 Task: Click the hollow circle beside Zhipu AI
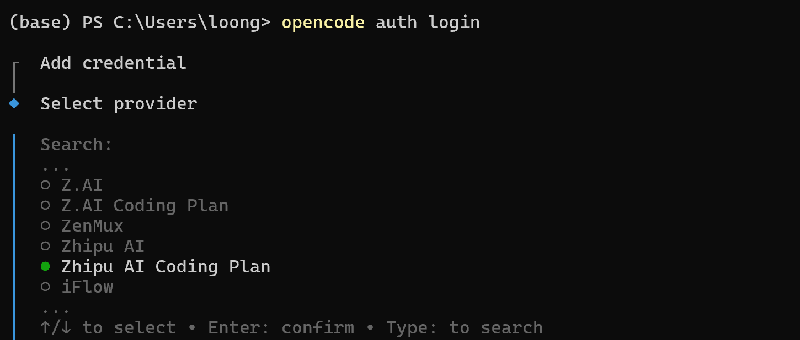click(46, 245)
